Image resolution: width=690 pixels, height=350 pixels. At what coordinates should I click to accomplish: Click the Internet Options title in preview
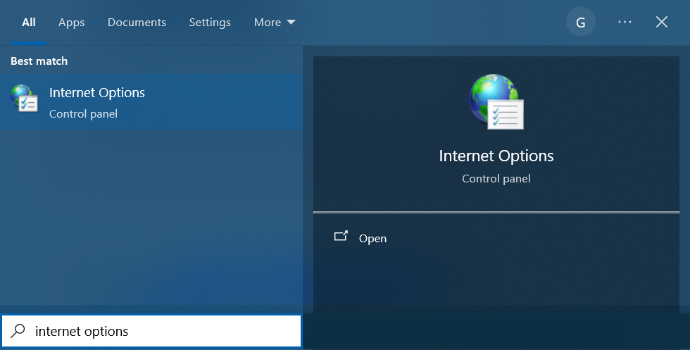496,156
